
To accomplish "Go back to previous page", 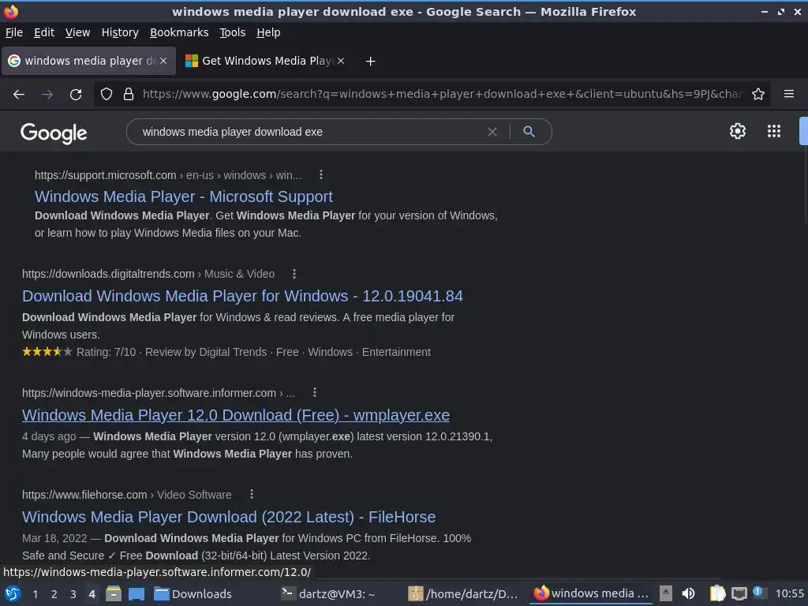I will 19,95.
